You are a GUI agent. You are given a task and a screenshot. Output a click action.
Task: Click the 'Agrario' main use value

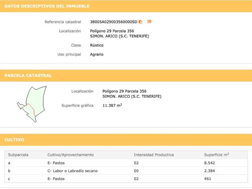[96, 54]
